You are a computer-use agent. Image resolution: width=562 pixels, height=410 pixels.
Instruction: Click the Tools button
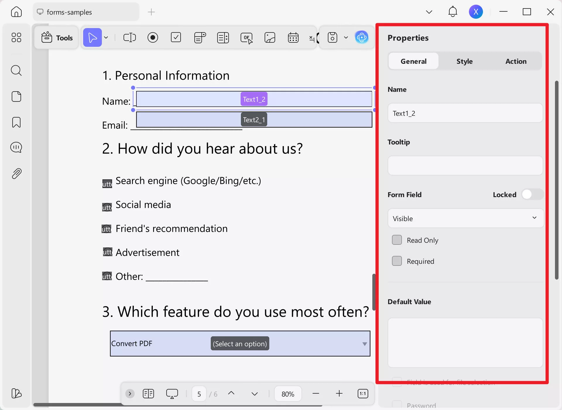56,37
